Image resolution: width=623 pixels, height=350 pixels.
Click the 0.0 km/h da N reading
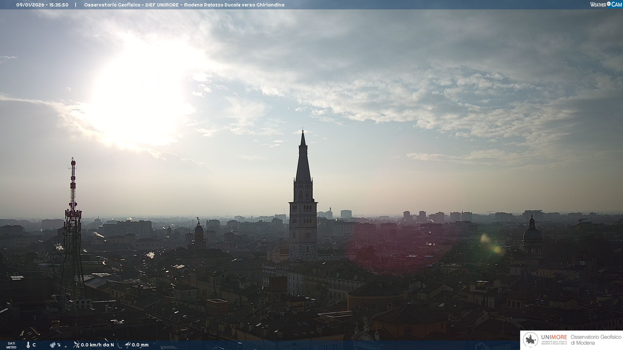[x=97, y=345]
